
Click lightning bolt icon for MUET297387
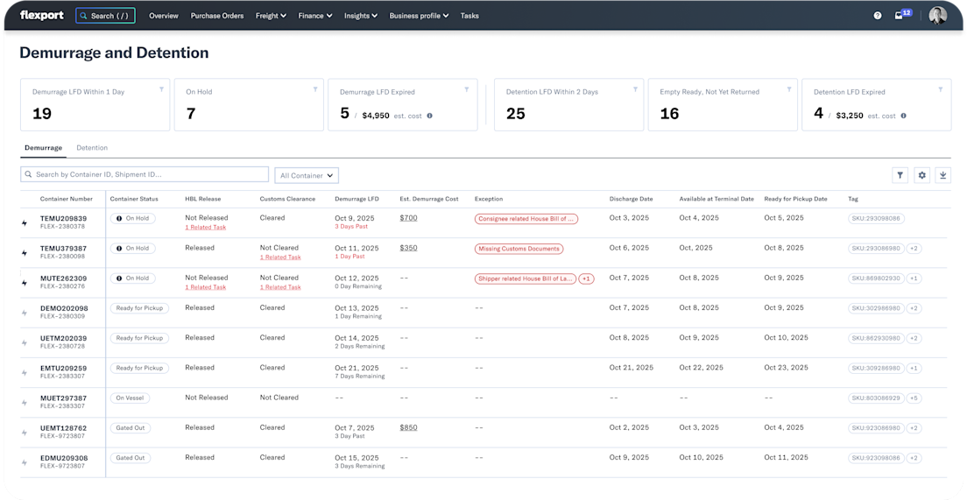pos(25,403)
